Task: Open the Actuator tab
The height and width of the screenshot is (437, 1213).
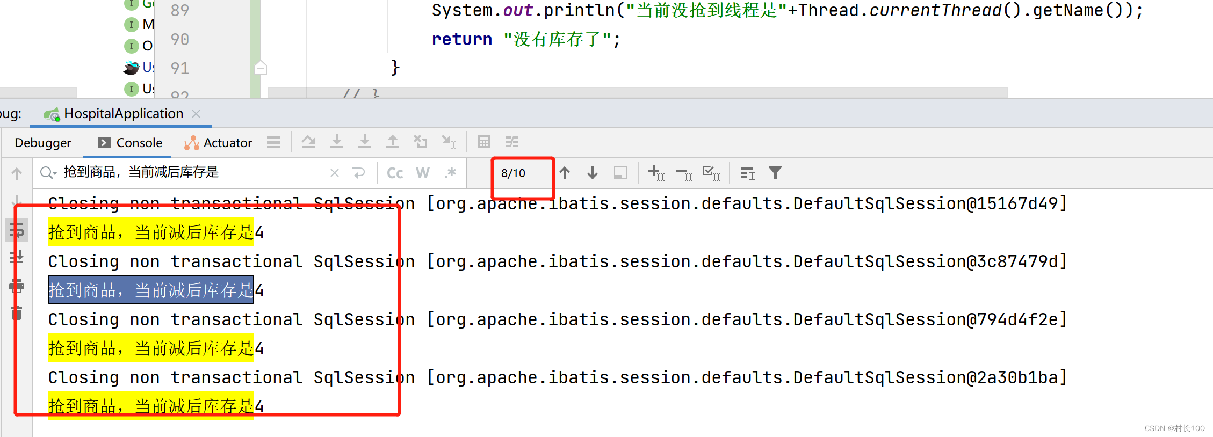Action: (x=218, y=143)
